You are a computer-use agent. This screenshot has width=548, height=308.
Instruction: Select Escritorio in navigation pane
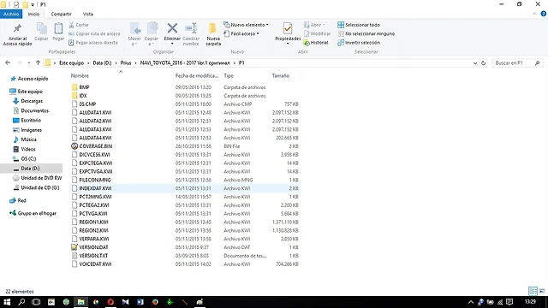[31, 120]
